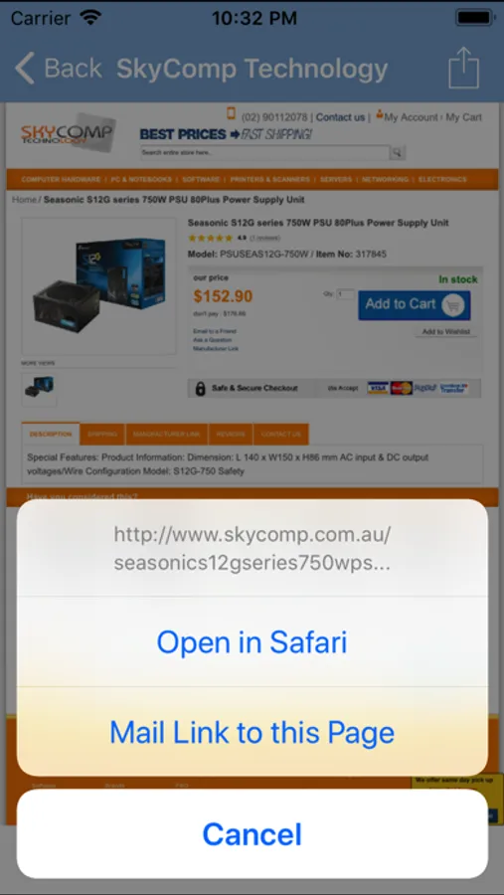Focus the search entire store field
Viewport: 504px width, 895px height.
tap(264, 152)
